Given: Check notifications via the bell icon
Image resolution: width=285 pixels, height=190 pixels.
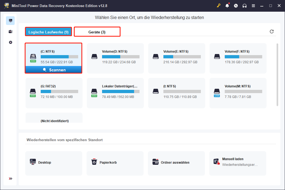Looking at the screenshot, I should (x=227, y=5).
